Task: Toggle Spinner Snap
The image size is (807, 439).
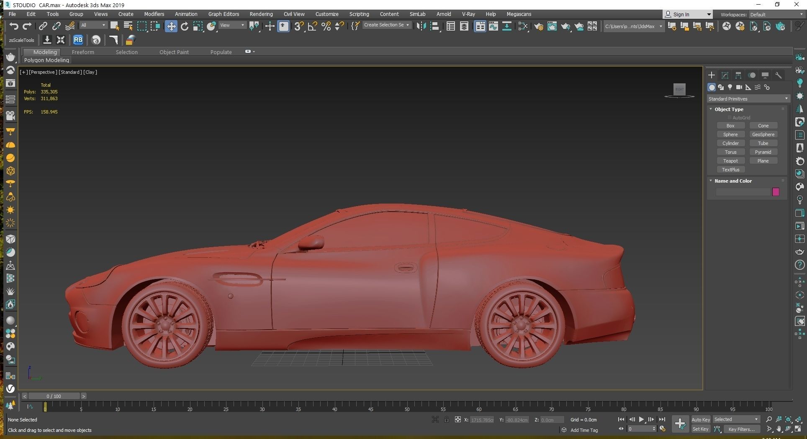Action: click(x=339, y=26)
